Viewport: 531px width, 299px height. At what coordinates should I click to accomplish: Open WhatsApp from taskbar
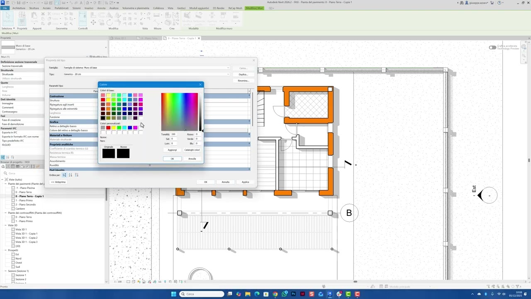pyautogui.click(x=284, y=294)
